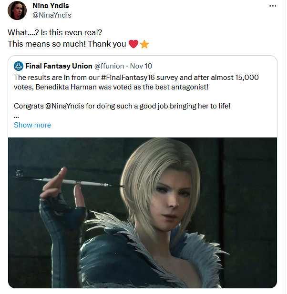
Task: Open the Final Fantasy Union account name
Action: [59, 66]
